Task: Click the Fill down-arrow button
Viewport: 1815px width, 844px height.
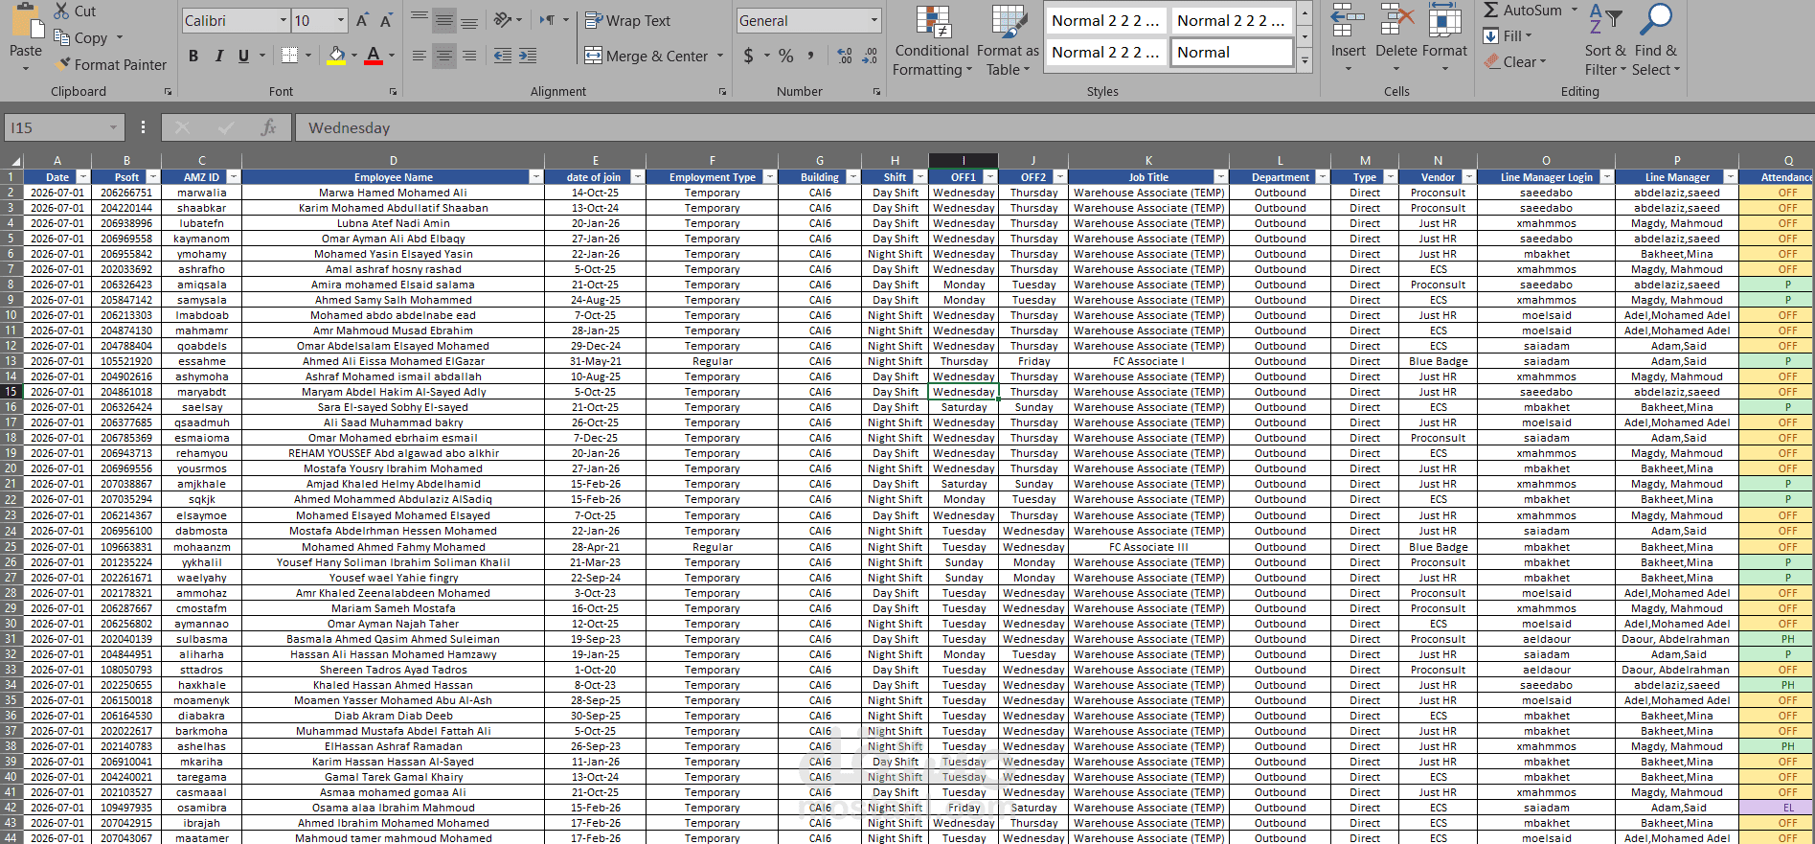Action: 1507,36
